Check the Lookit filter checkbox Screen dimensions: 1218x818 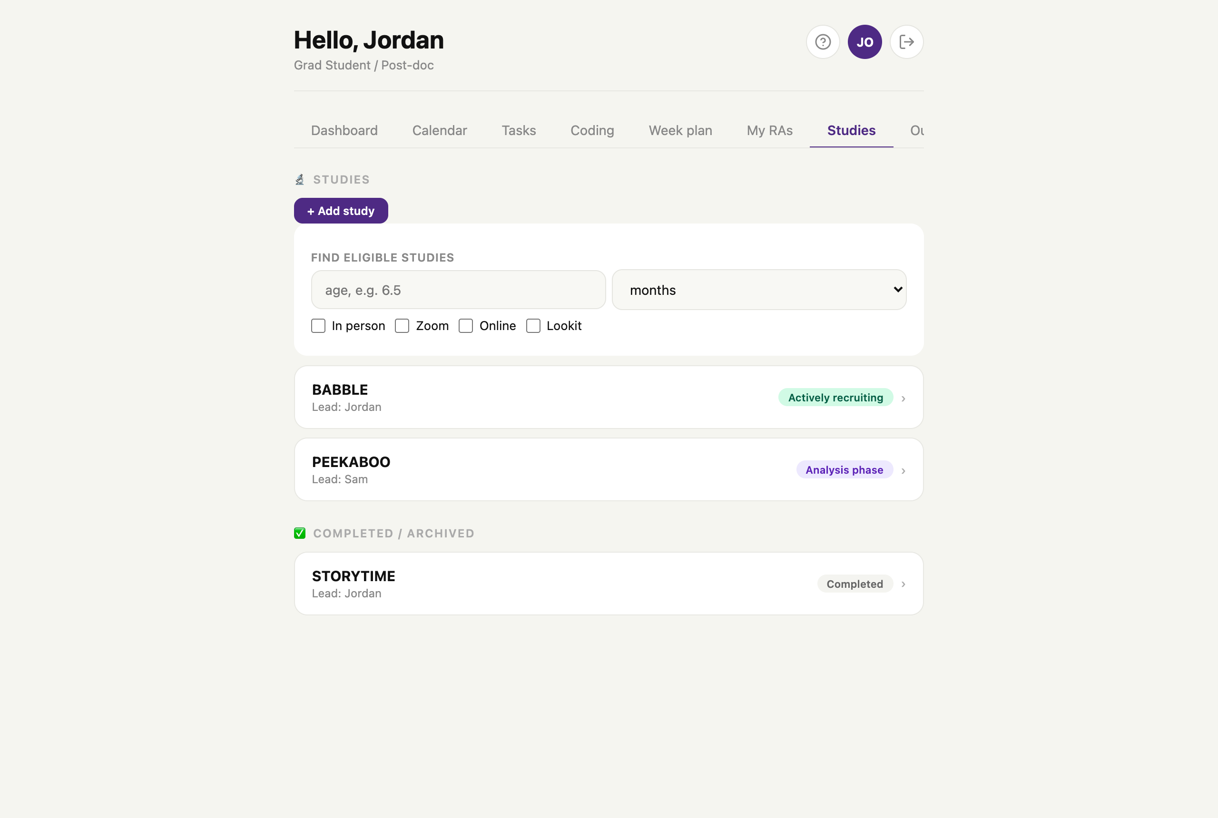click(533, 325)
